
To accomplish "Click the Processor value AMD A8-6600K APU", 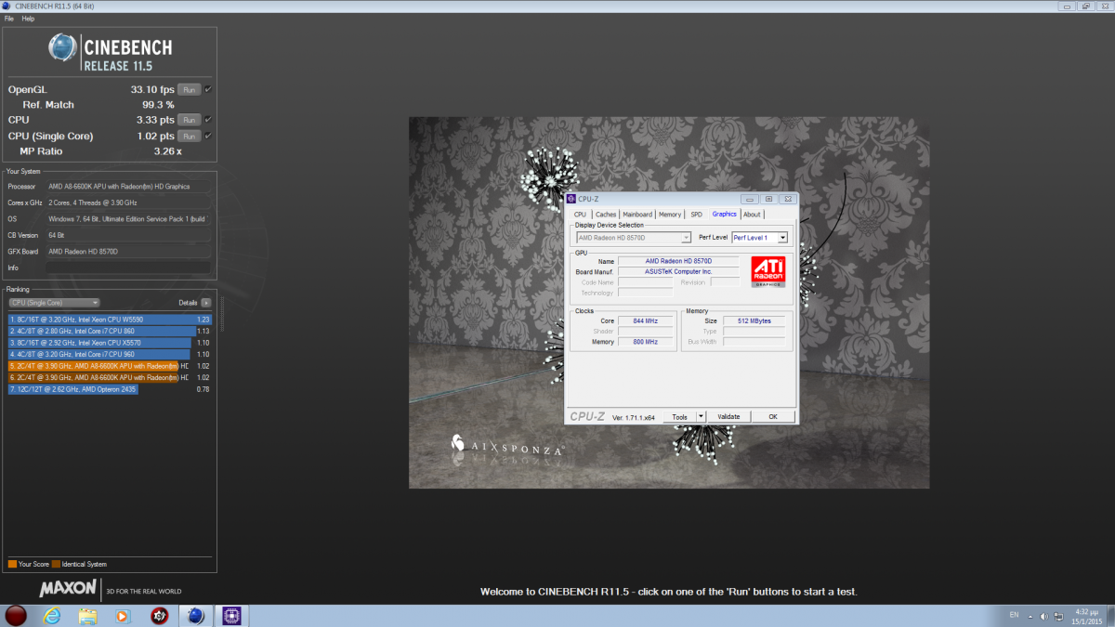I will pos(129,187).
